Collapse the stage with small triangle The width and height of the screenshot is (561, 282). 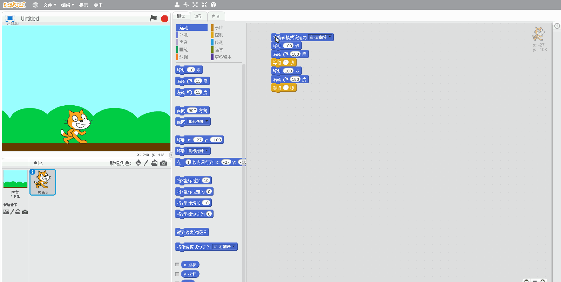[171, 155]
